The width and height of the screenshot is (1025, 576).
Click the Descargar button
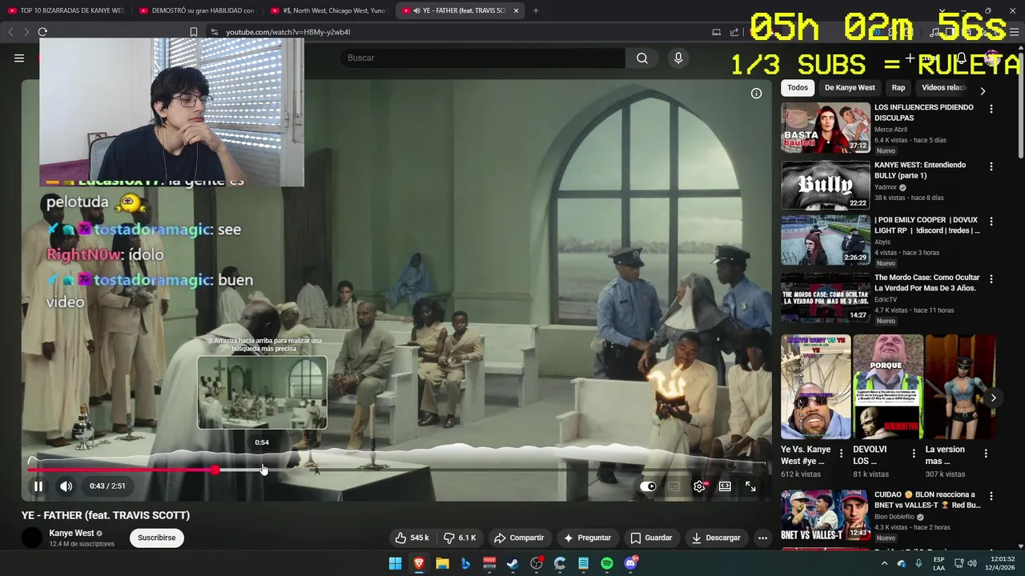[716, 538]
